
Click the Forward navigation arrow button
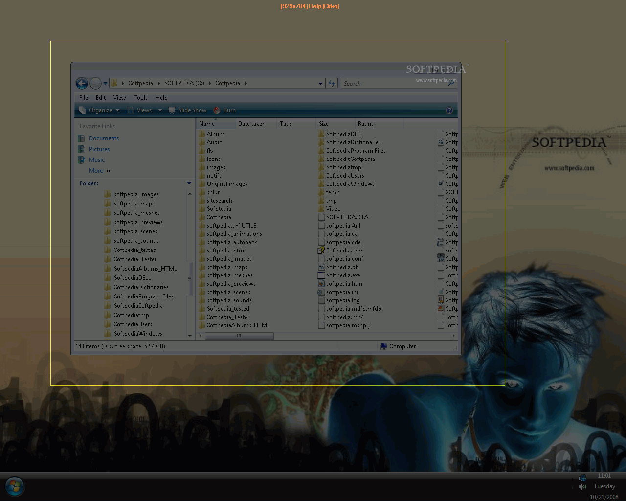coord(96,83)
